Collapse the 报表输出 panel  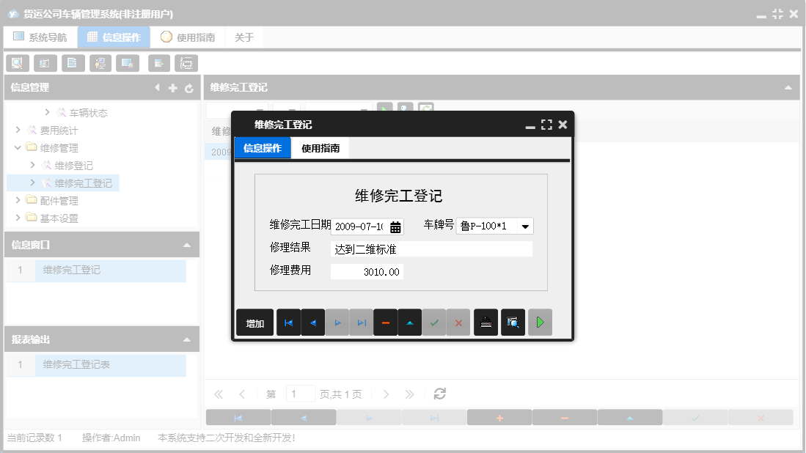pos(189,339)
